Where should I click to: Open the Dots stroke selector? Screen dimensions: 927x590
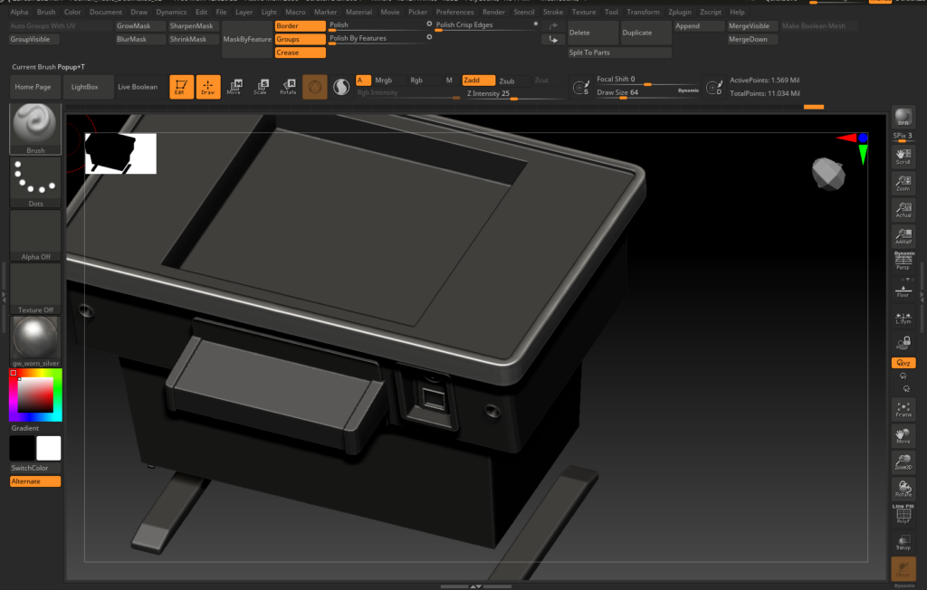tap(35, 182)
